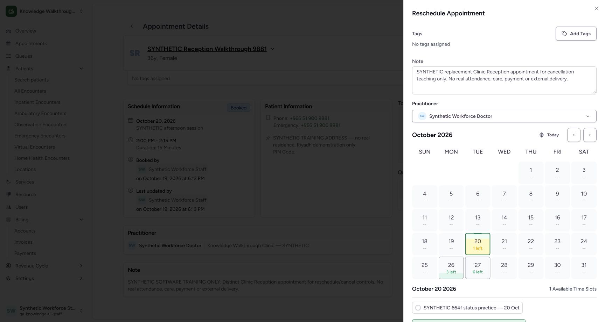Click the Queues list sidebar icon

tap(8, 56)
